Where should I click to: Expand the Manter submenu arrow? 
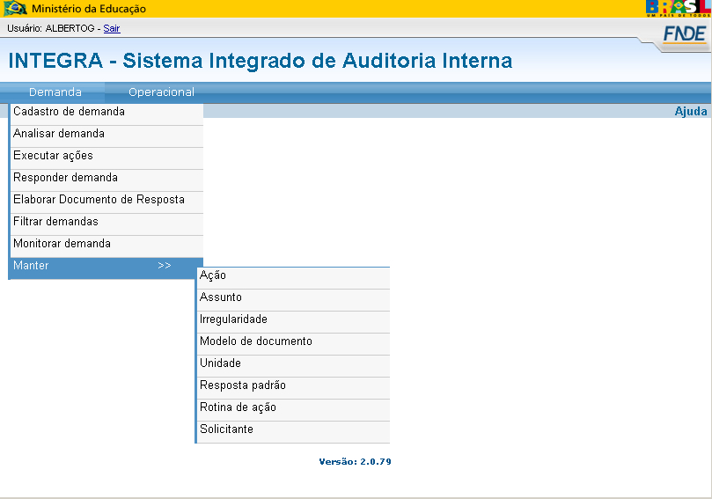coord(165,266)
